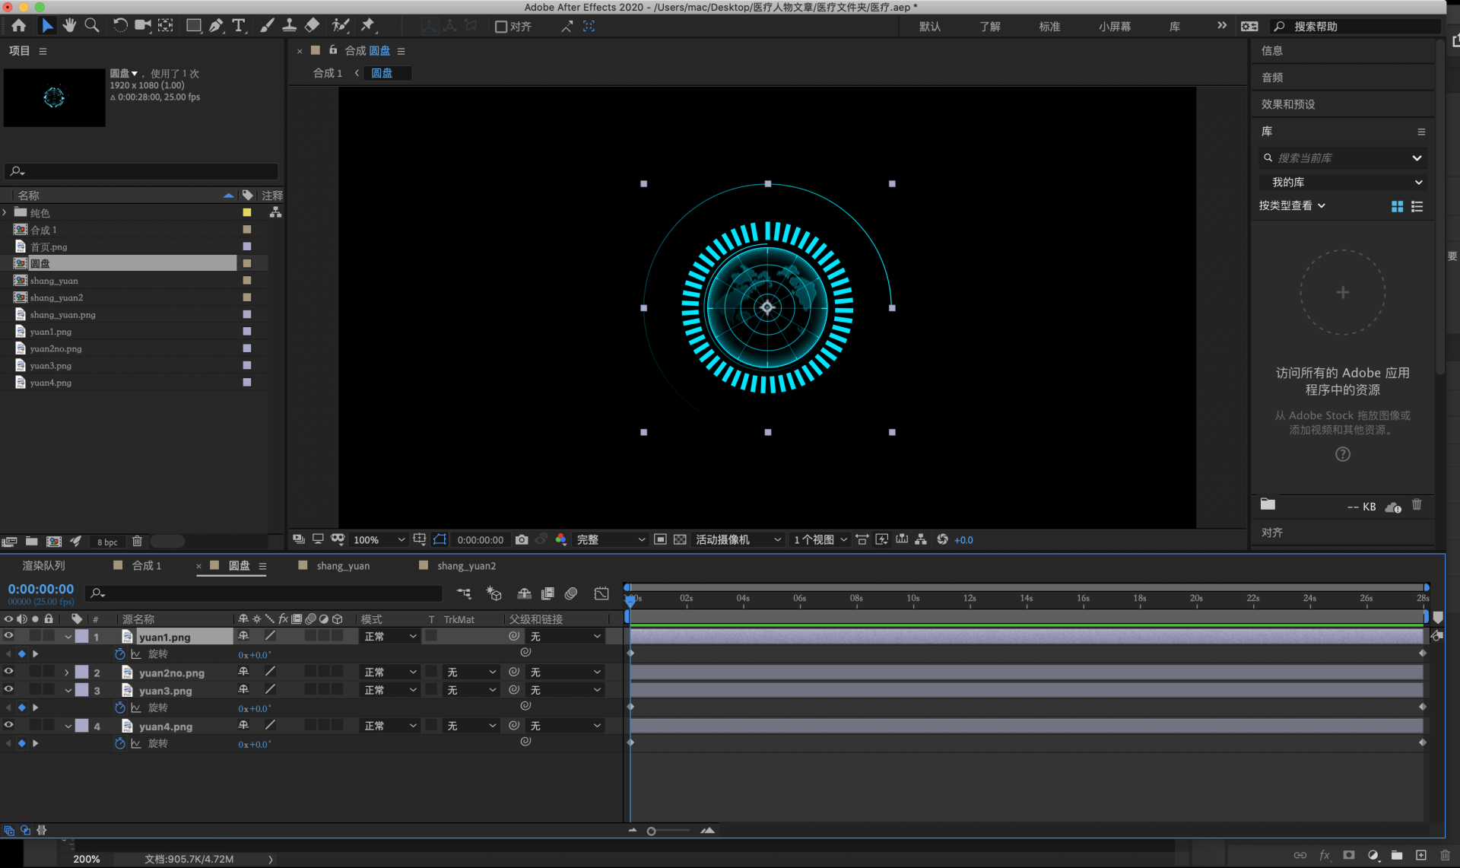The image size is (1460, 868).
Task: Collapse yuan3.png layer properties
Action: click(x=68, y=690)
